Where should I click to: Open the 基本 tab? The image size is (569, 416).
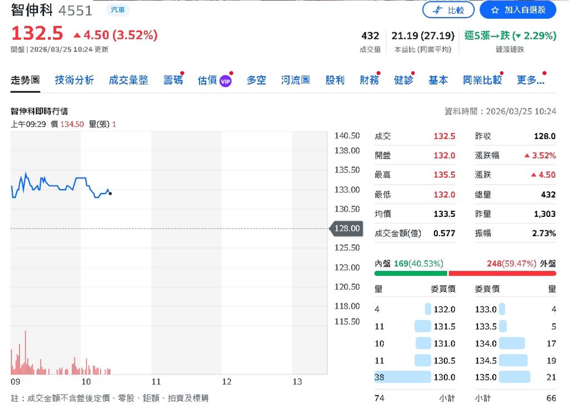[x=438, y=80]
